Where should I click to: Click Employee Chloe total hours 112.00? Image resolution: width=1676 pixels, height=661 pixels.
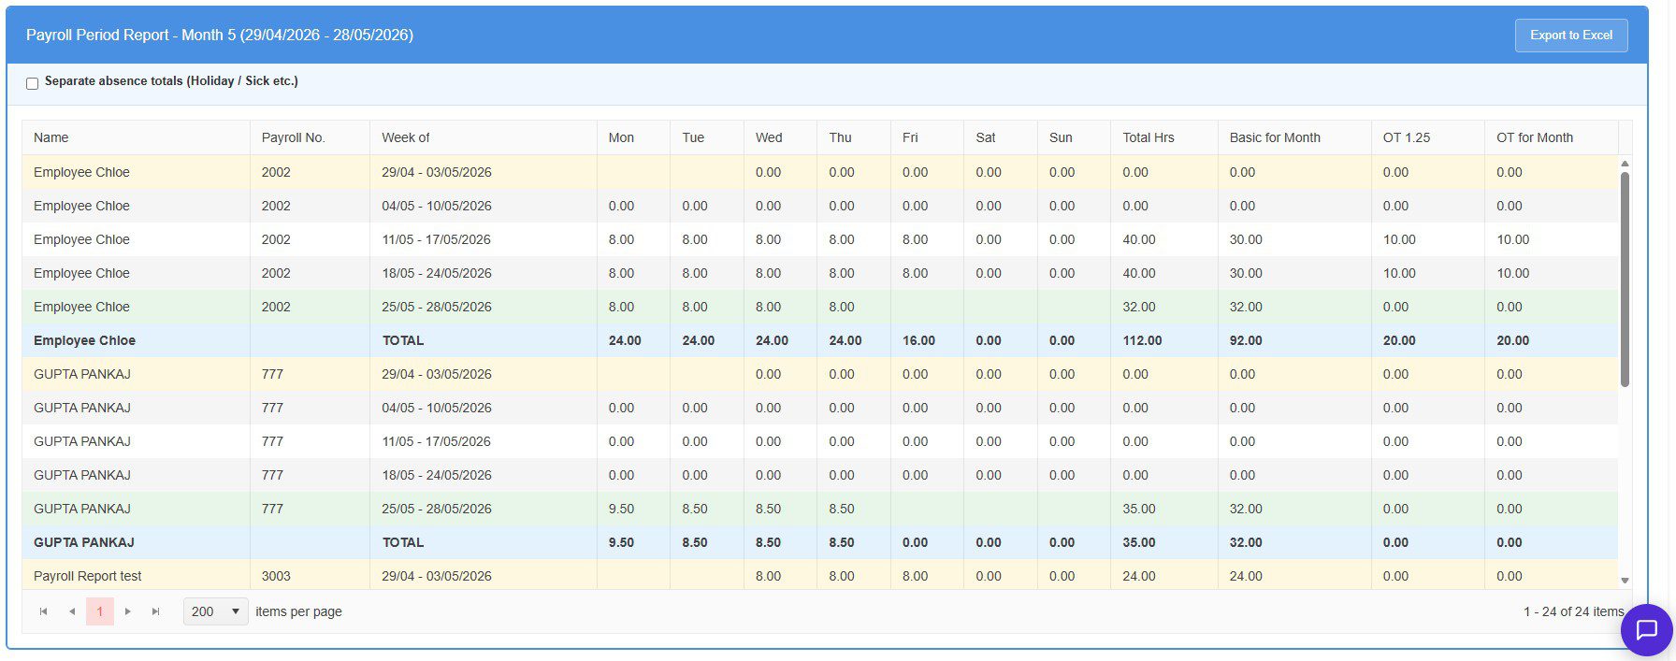(x=1142, y=340)
